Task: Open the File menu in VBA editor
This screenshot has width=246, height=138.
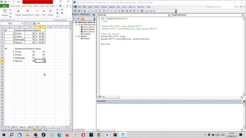Action: point(79,7)
